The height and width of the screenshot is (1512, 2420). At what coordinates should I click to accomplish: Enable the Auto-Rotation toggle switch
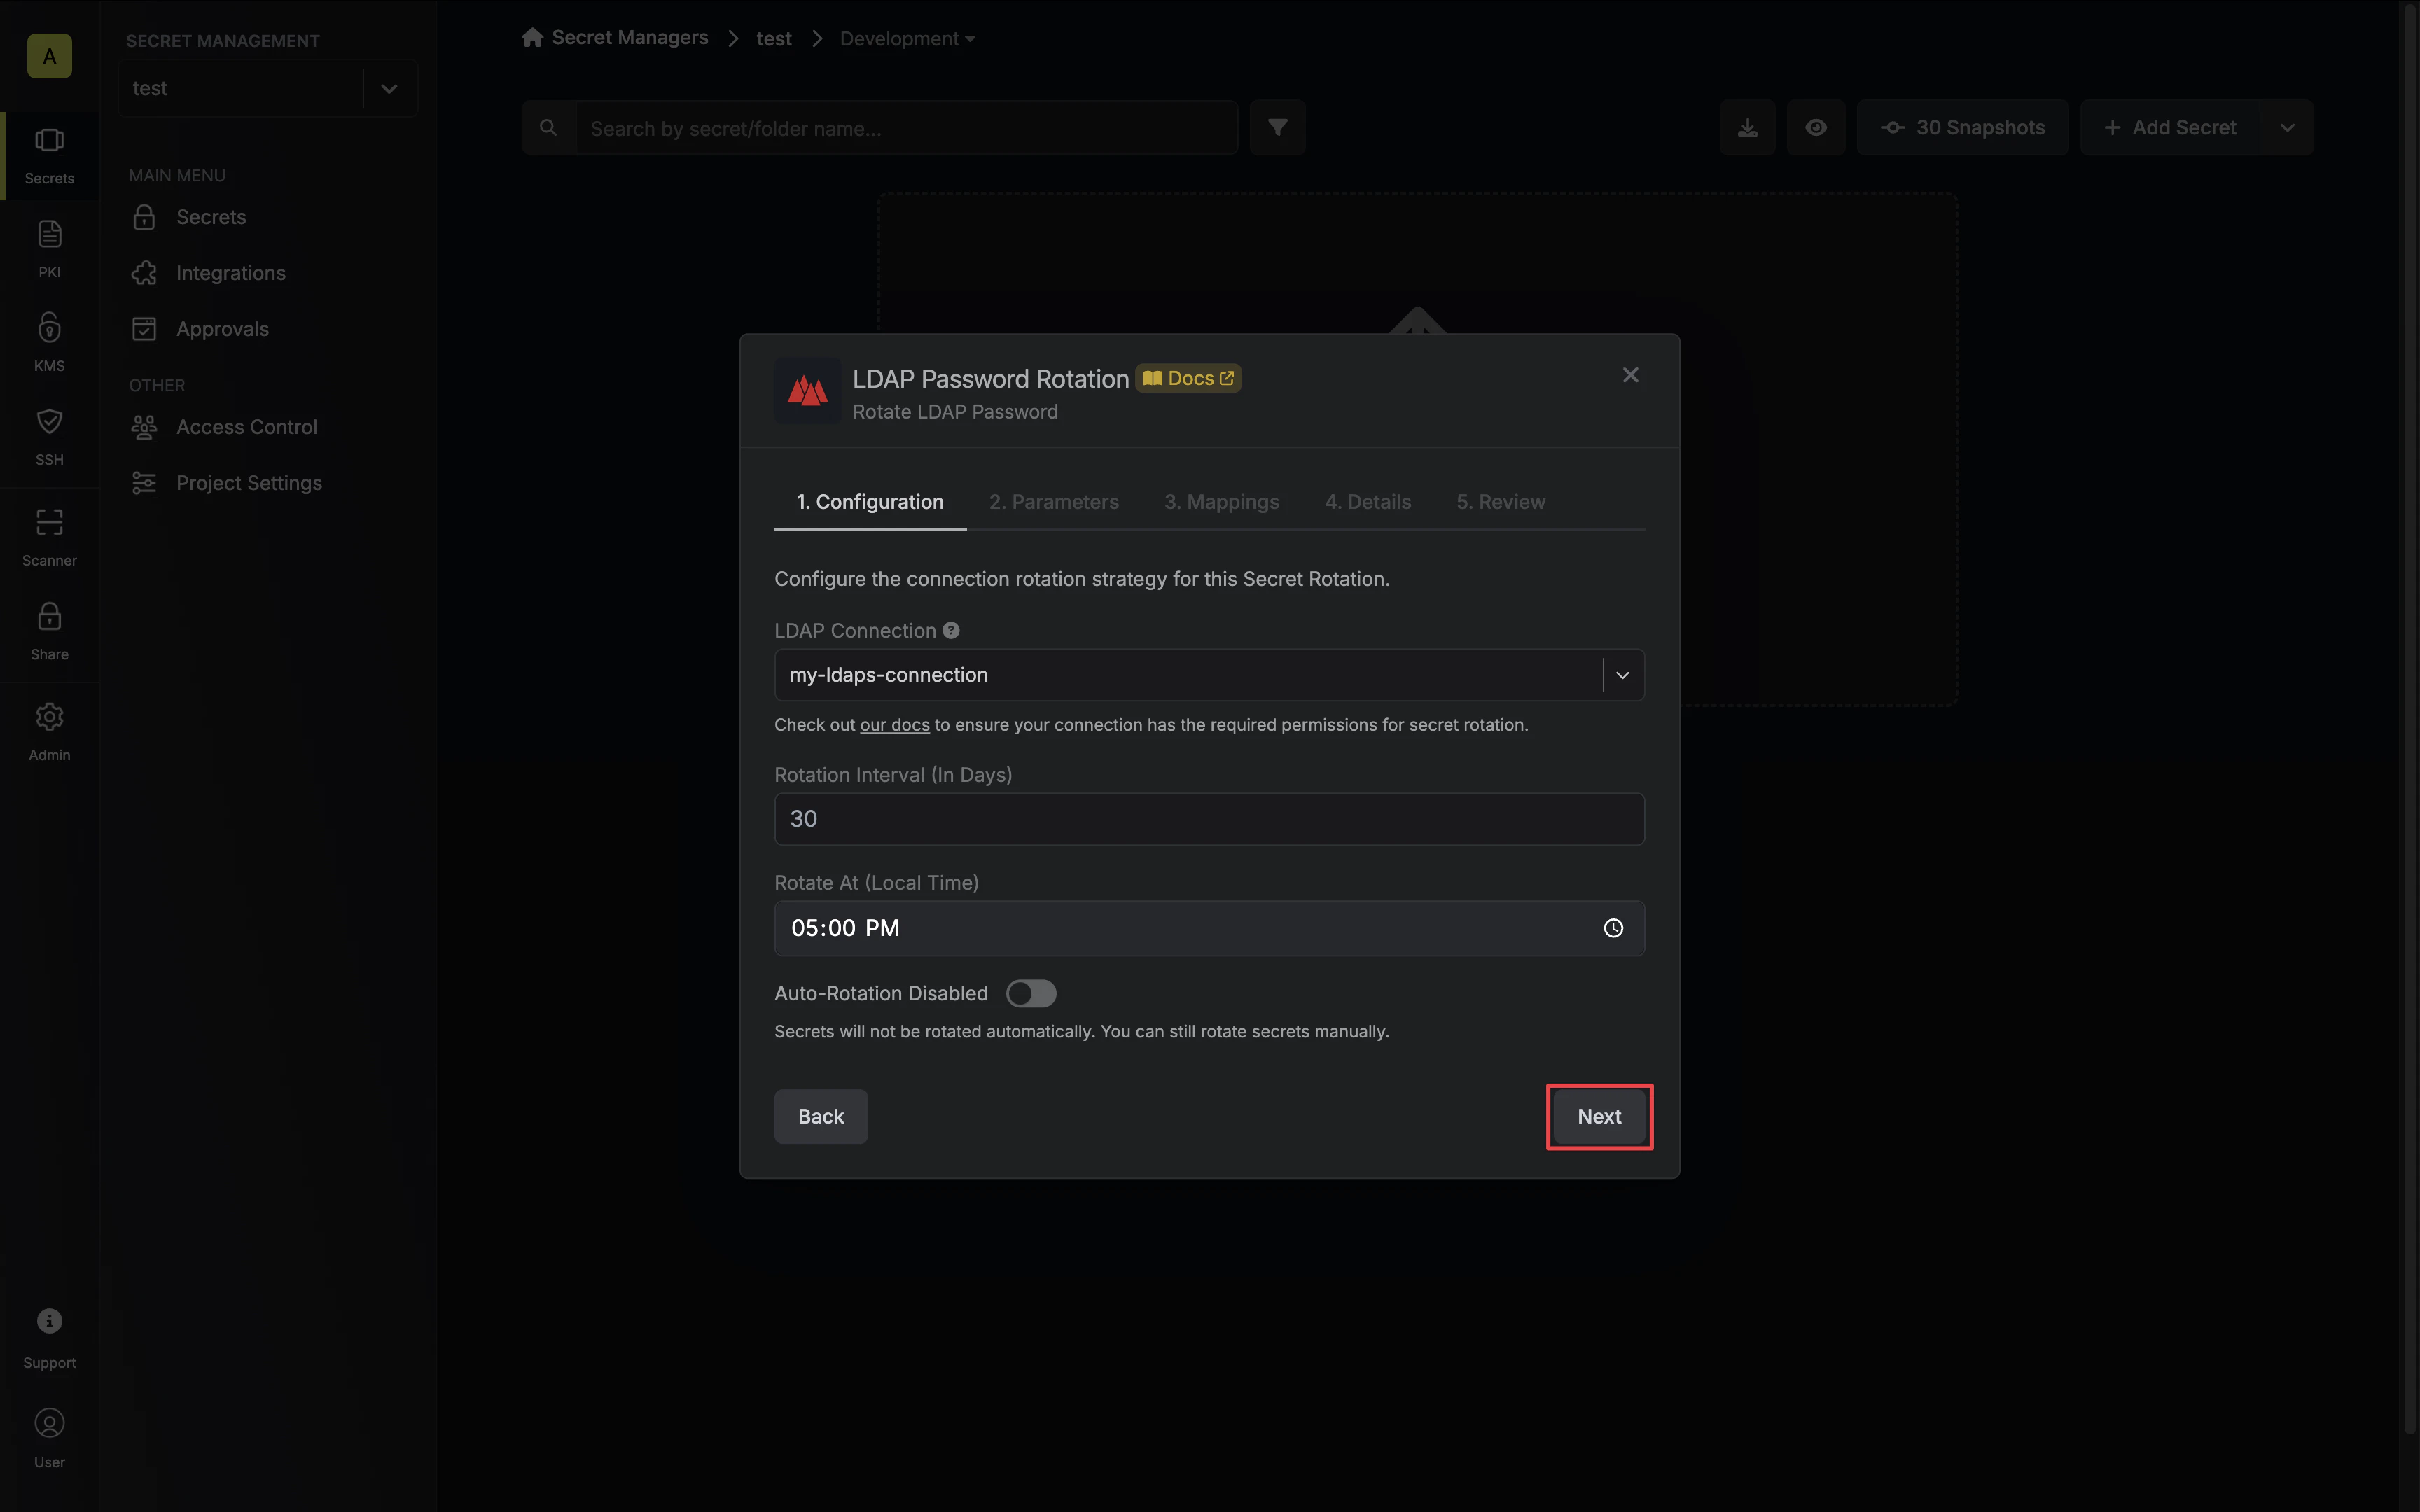1031,993
